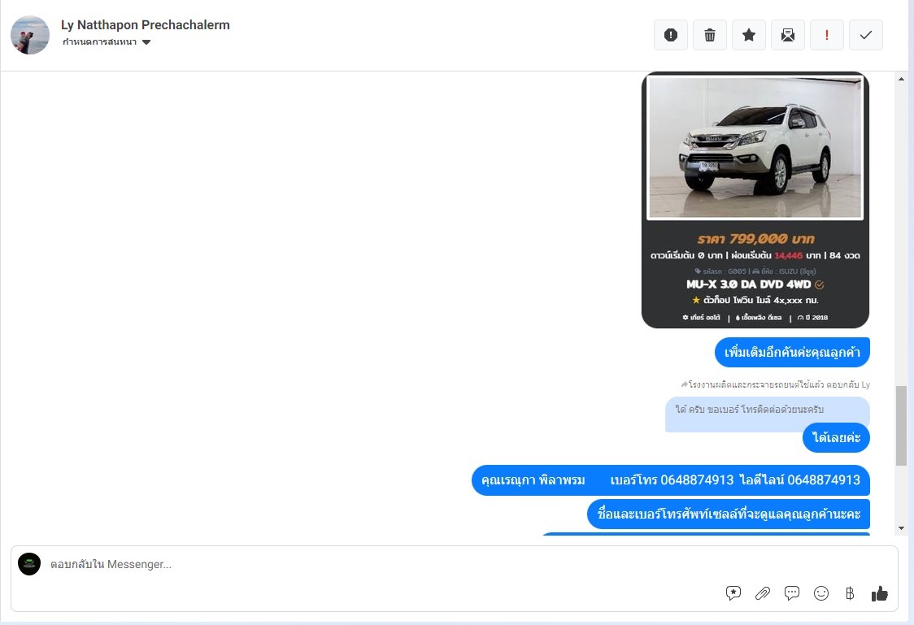Attach a file with the paperclip icon

763,593
